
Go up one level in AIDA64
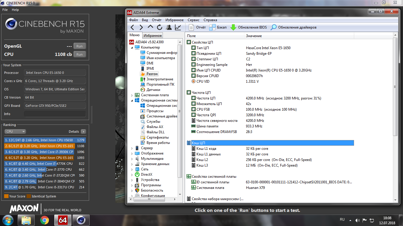[x=150, y=27]
